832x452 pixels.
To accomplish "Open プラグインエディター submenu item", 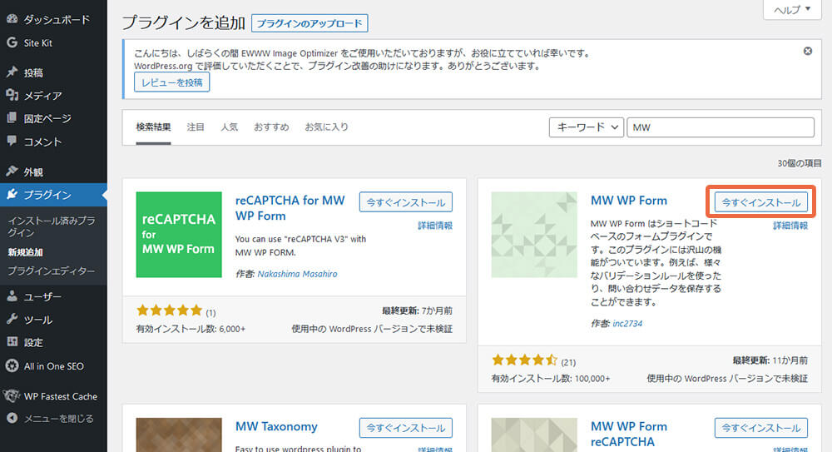I will pyautogui.click(x=51, y=271).
